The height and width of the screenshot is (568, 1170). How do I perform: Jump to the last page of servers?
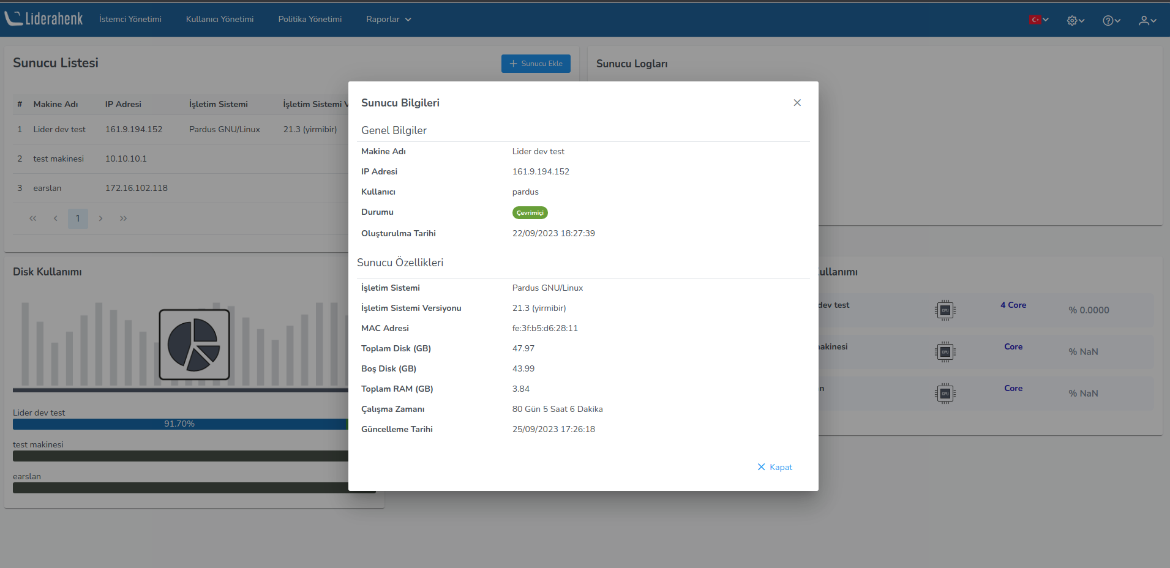click(123, 219)
